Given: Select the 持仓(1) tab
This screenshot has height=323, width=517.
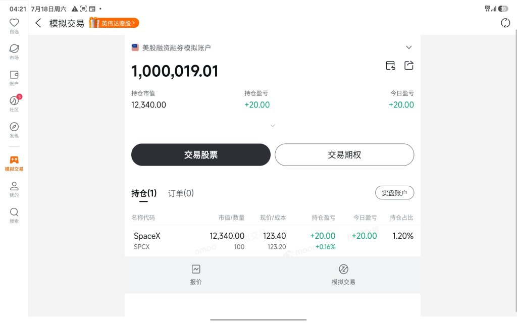Looking at the screenshot, I should click(144, 193).
